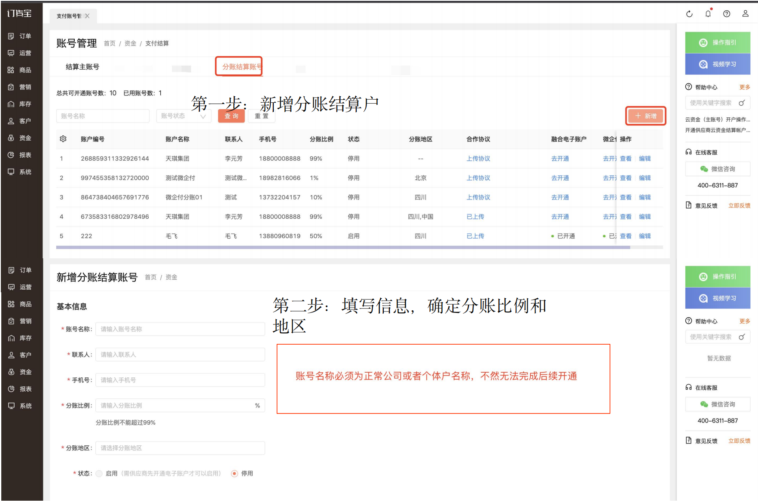This screenshot has height=502, width=758.
Task: Open 客户 in the upper sidebar
Action: [20, 121]
